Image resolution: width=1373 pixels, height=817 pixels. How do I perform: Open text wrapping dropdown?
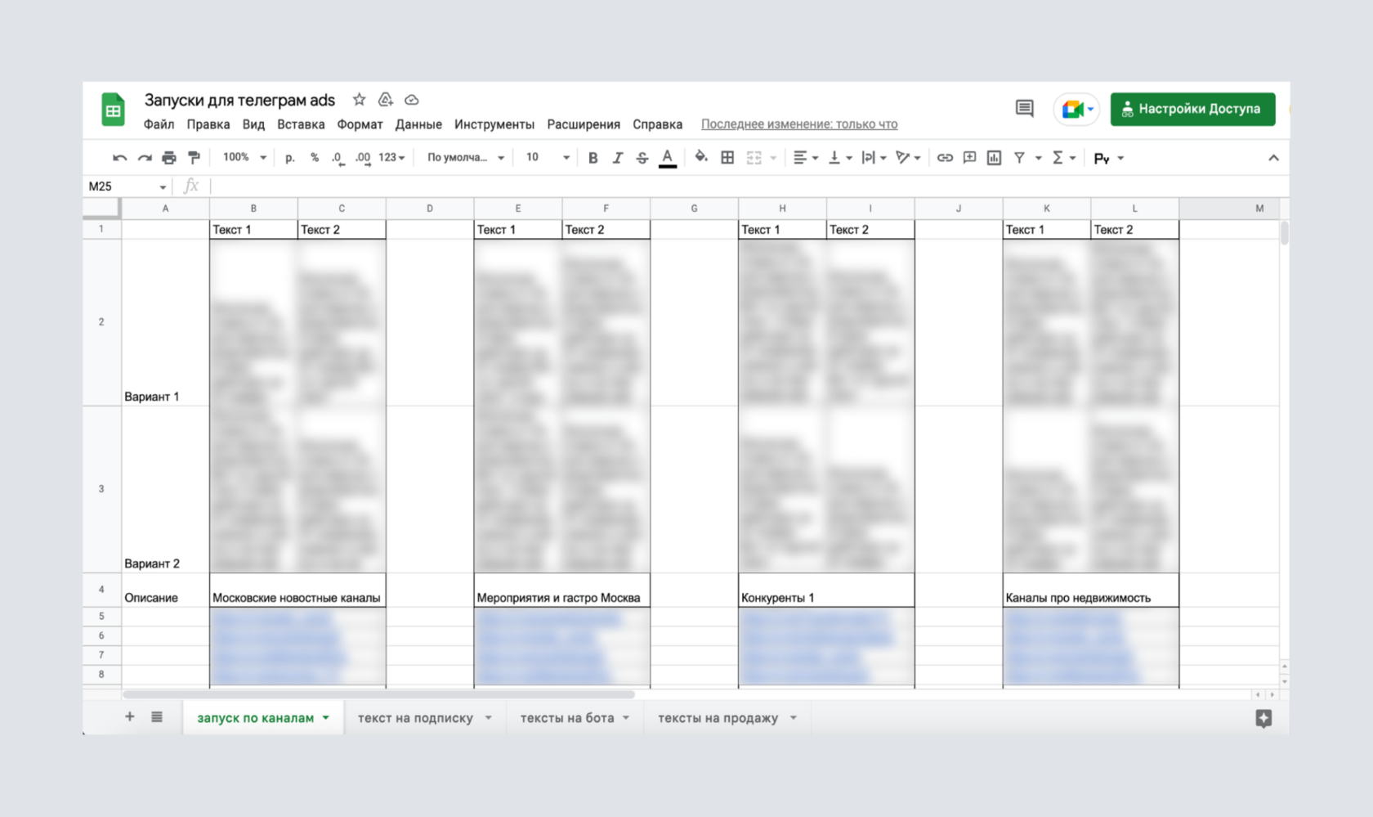[x=874, y=158]
